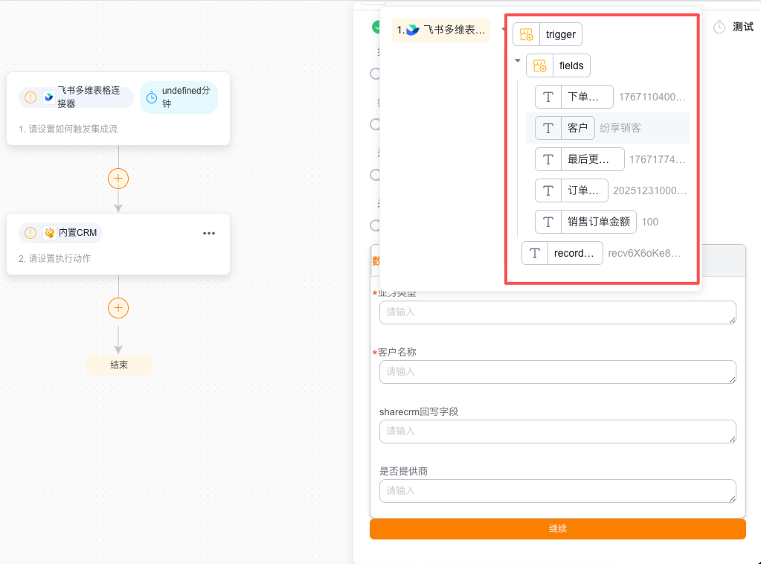761x564 pixels.
Task: Select the 销售订单金额 field variable
Action: (598, 222)
